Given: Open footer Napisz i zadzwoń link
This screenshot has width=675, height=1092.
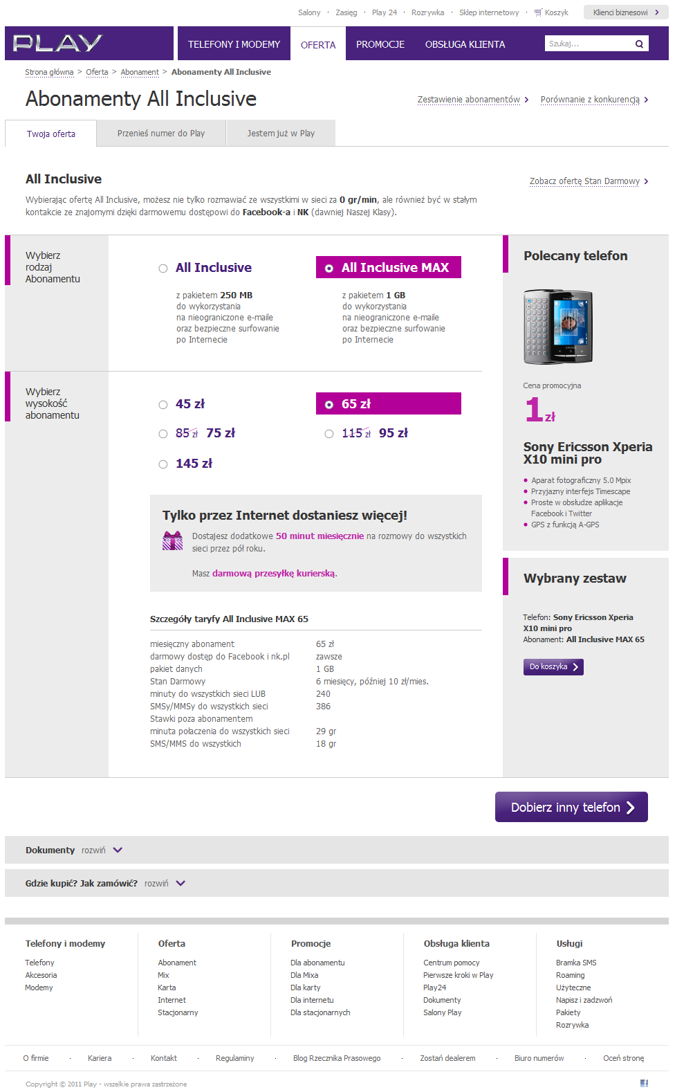Looking at the screenshot, I should tap(584, 1000).
